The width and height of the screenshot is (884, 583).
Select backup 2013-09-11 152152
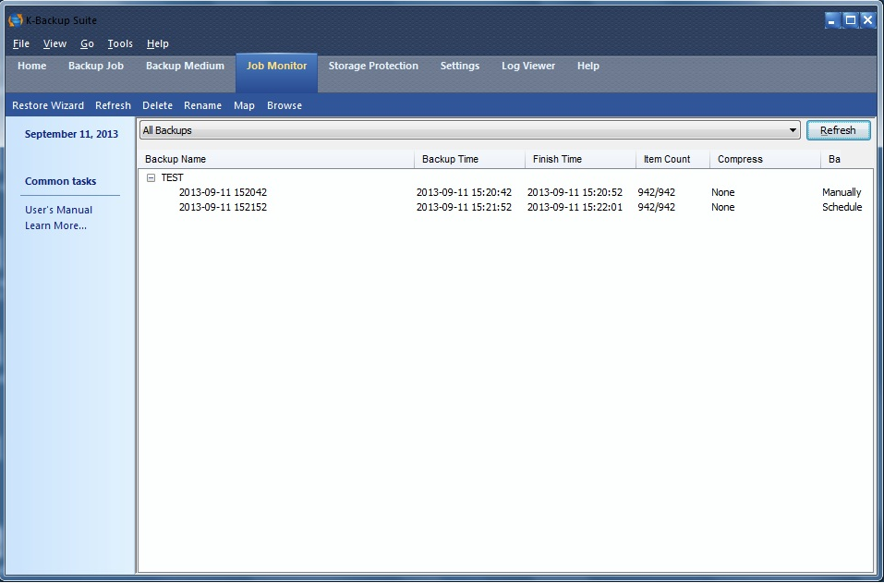pyautogui.click(x=223, y=207)
